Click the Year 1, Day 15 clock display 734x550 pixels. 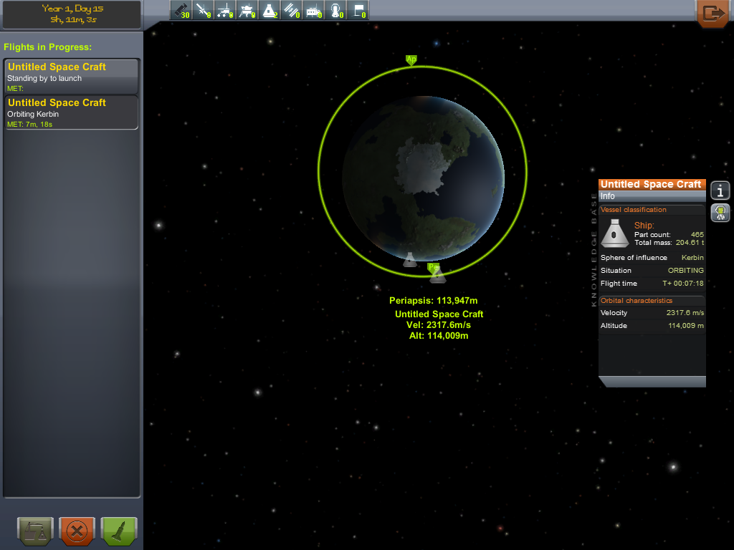72,14
